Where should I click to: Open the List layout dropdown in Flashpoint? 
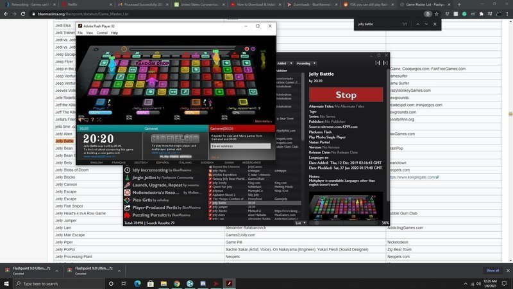(x=300, y=223)
